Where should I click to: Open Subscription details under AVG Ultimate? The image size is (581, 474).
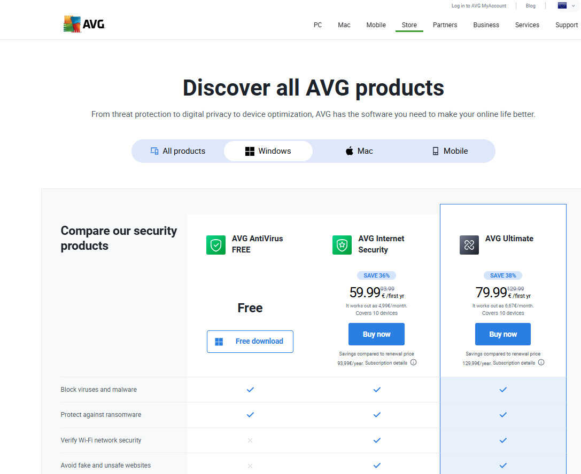tap(514, 363)
